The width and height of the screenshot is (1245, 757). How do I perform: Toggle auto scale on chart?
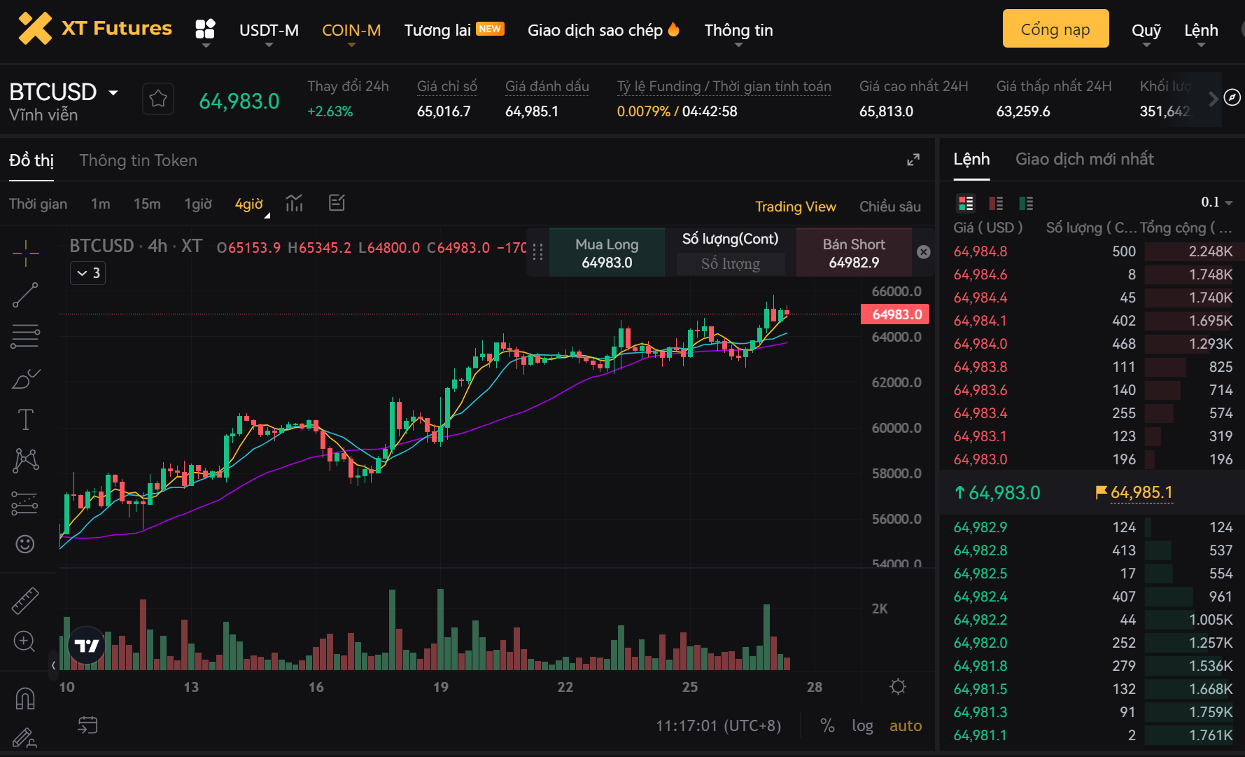905,725
